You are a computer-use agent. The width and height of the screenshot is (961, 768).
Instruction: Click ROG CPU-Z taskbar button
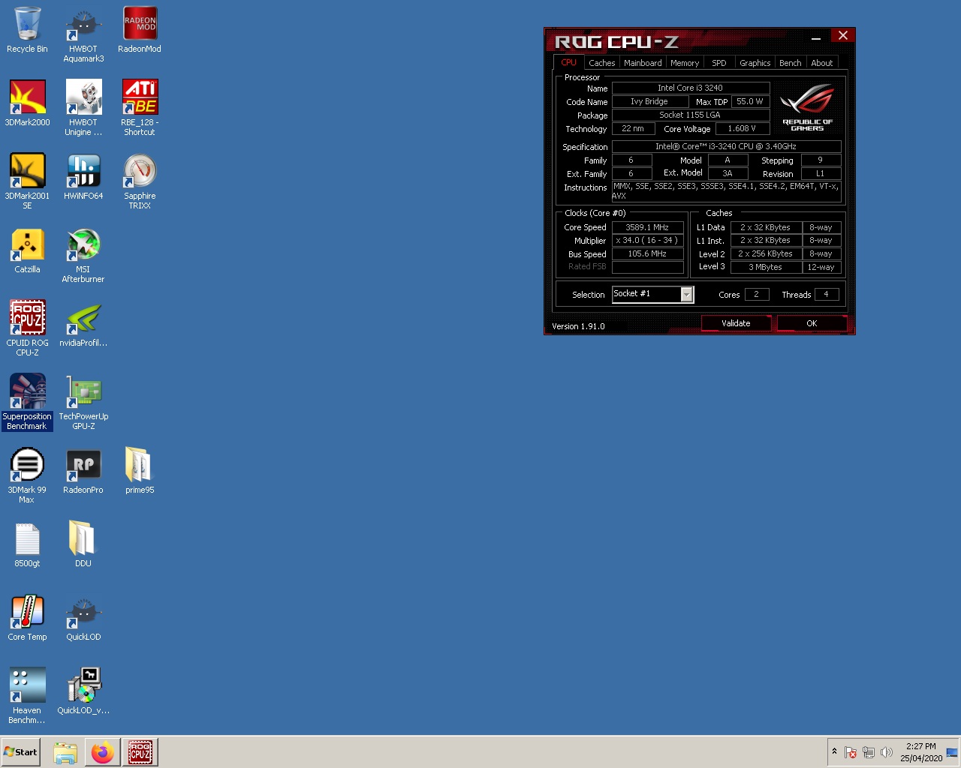pyautogui.click(x=140, y=752)
